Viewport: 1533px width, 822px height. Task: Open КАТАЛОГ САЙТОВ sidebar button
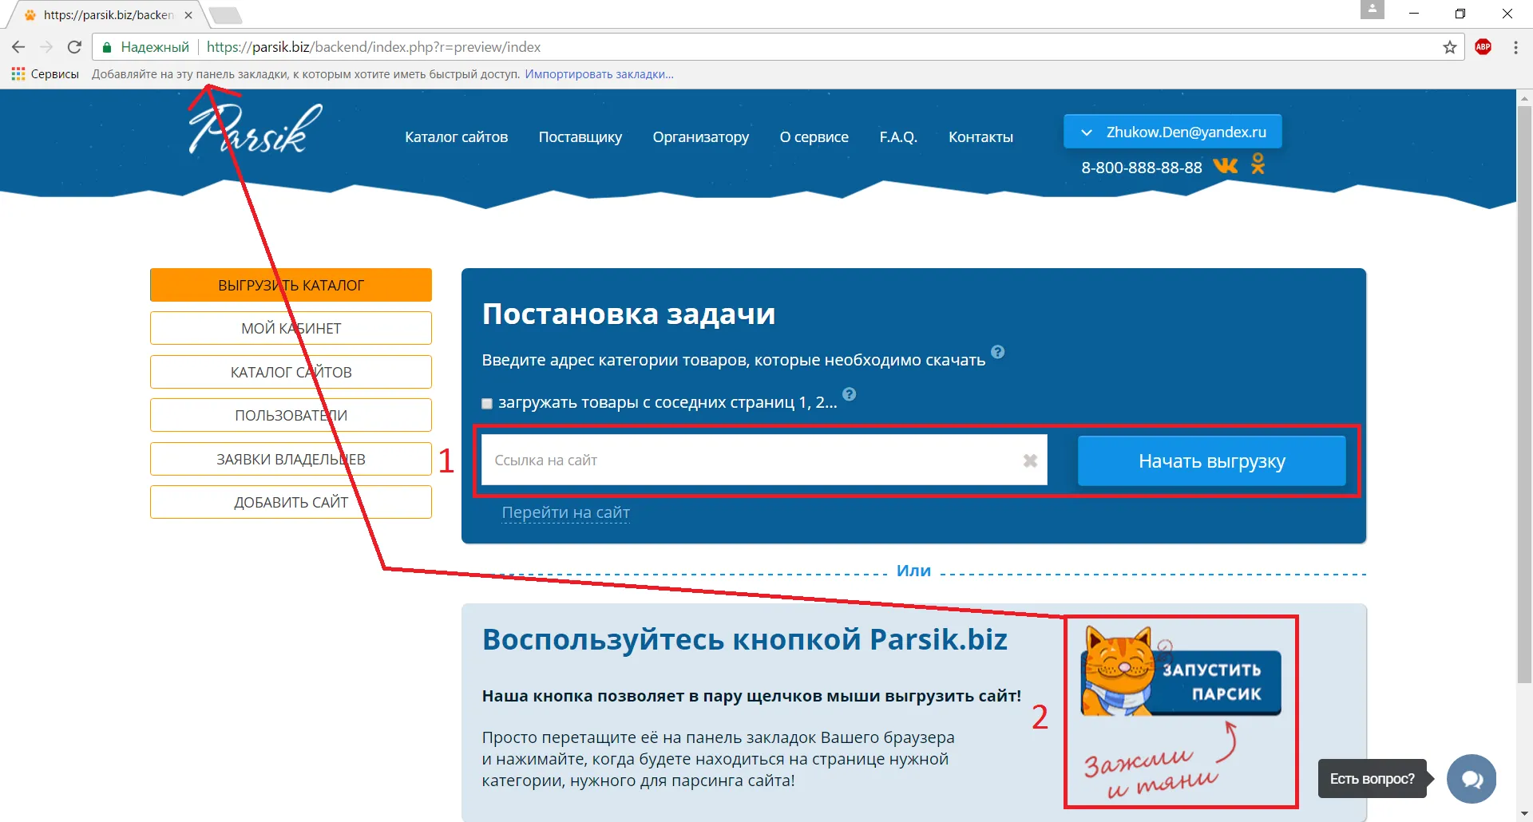291,372
